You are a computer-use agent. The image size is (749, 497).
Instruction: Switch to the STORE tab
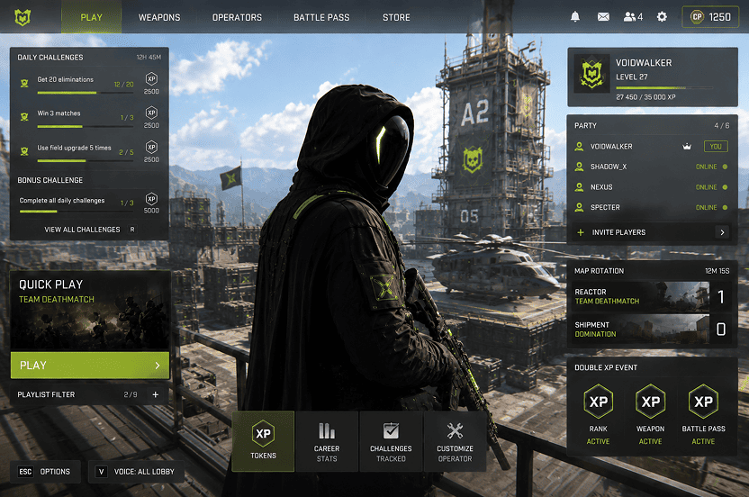[x=396, y=17]
